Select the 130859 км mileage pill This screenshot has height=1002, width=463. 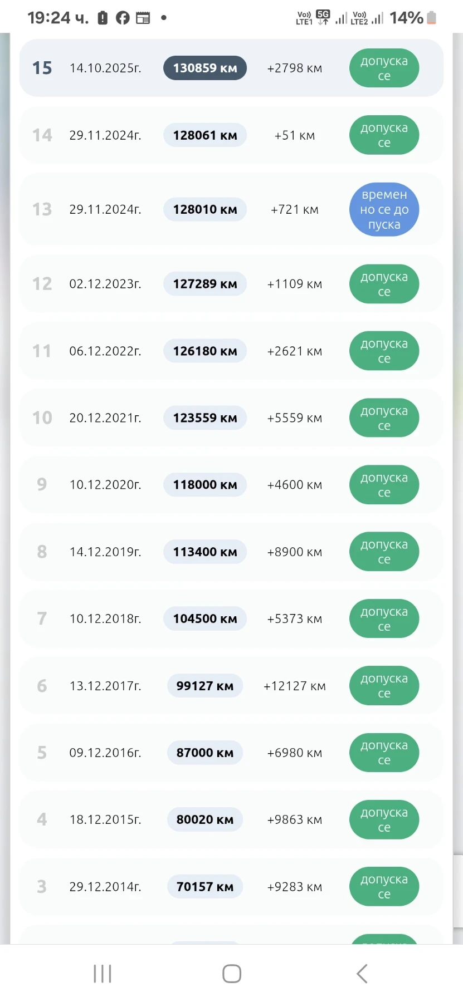coord(205,68)
